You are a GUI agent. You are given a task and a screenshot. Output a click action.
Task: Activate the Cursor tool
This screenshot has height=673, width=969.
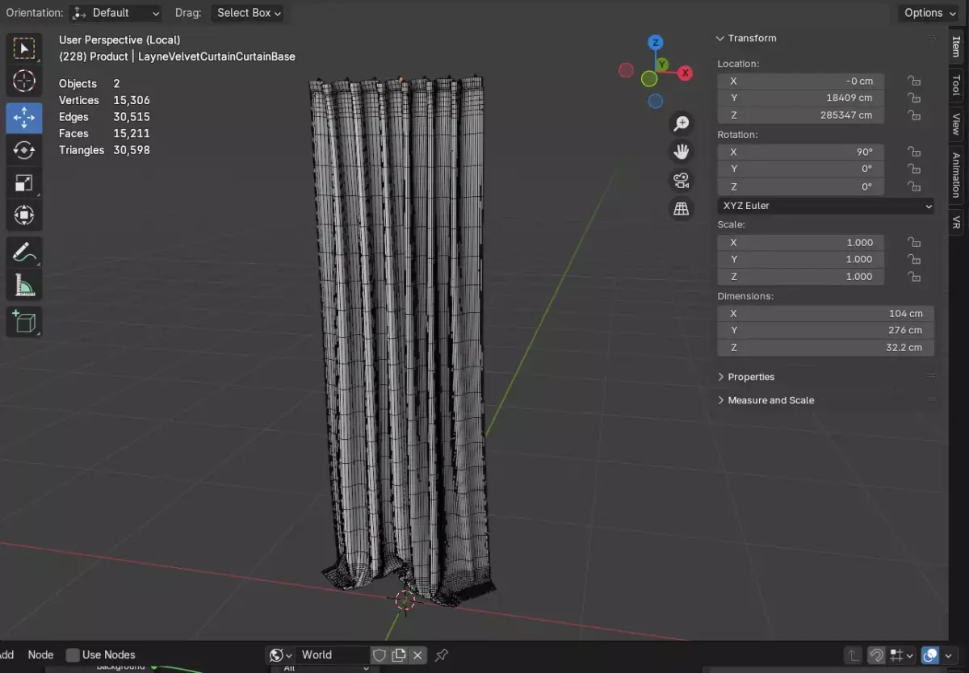24,81
